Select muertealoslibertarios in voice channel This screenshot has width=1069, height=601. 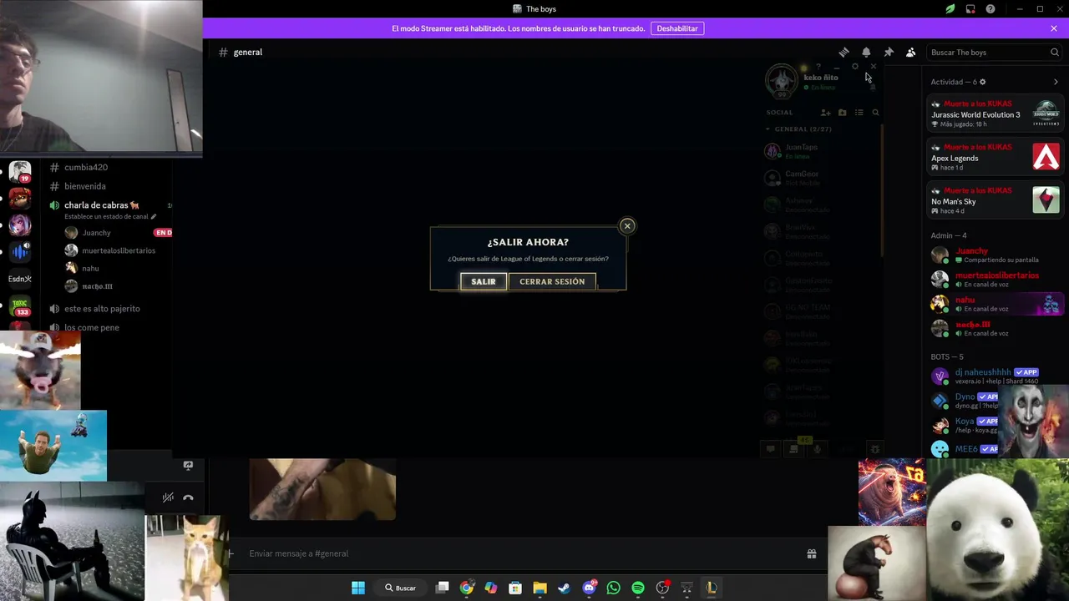click(x=118, y=250)
